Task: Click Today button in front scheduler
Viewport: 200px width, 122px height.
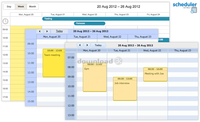Action: click(98, 45)
